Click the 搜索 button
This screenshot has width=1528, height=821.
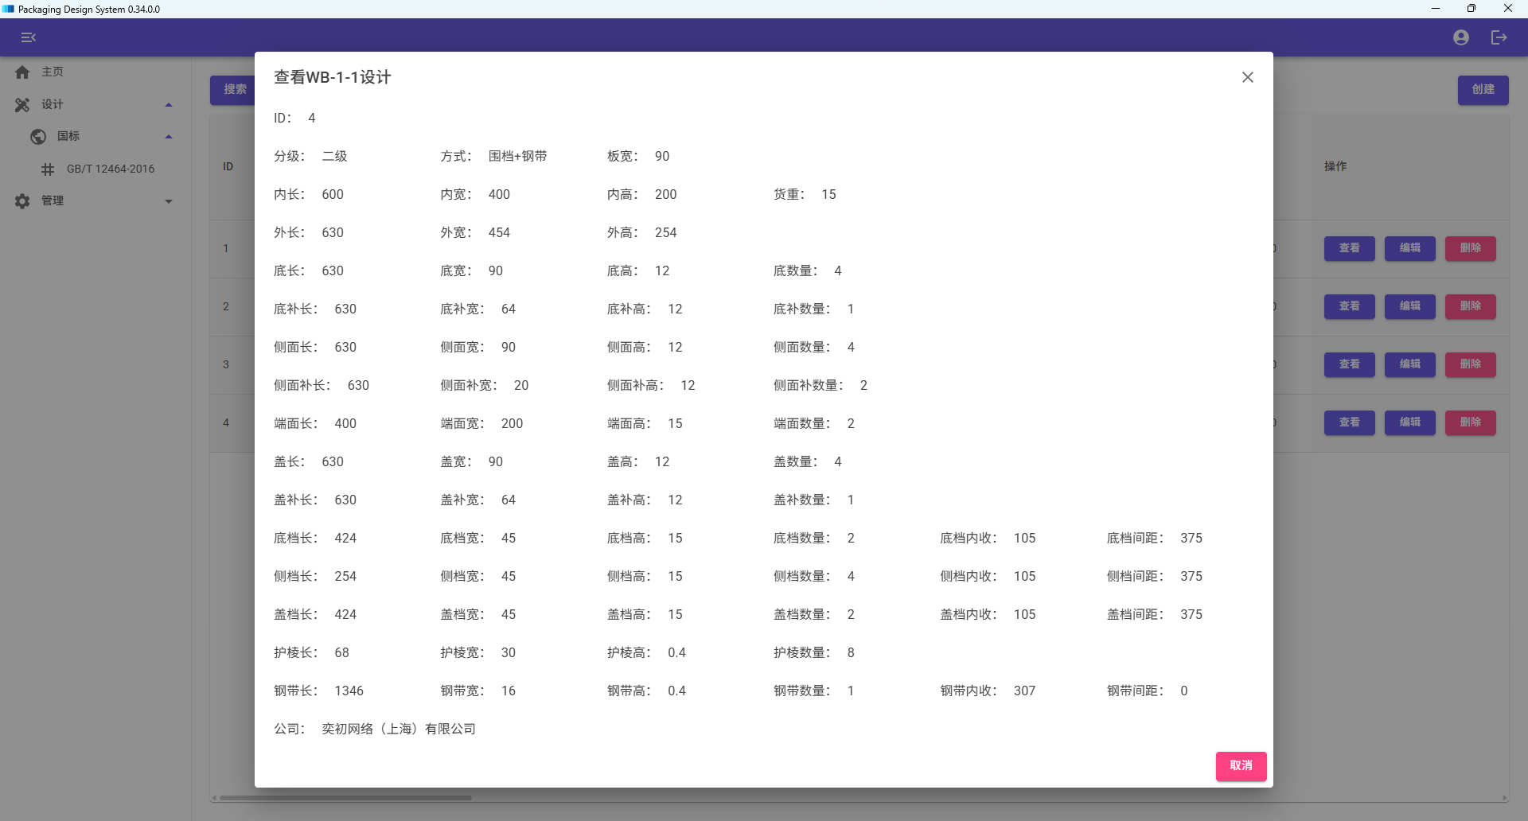(234, 90)
